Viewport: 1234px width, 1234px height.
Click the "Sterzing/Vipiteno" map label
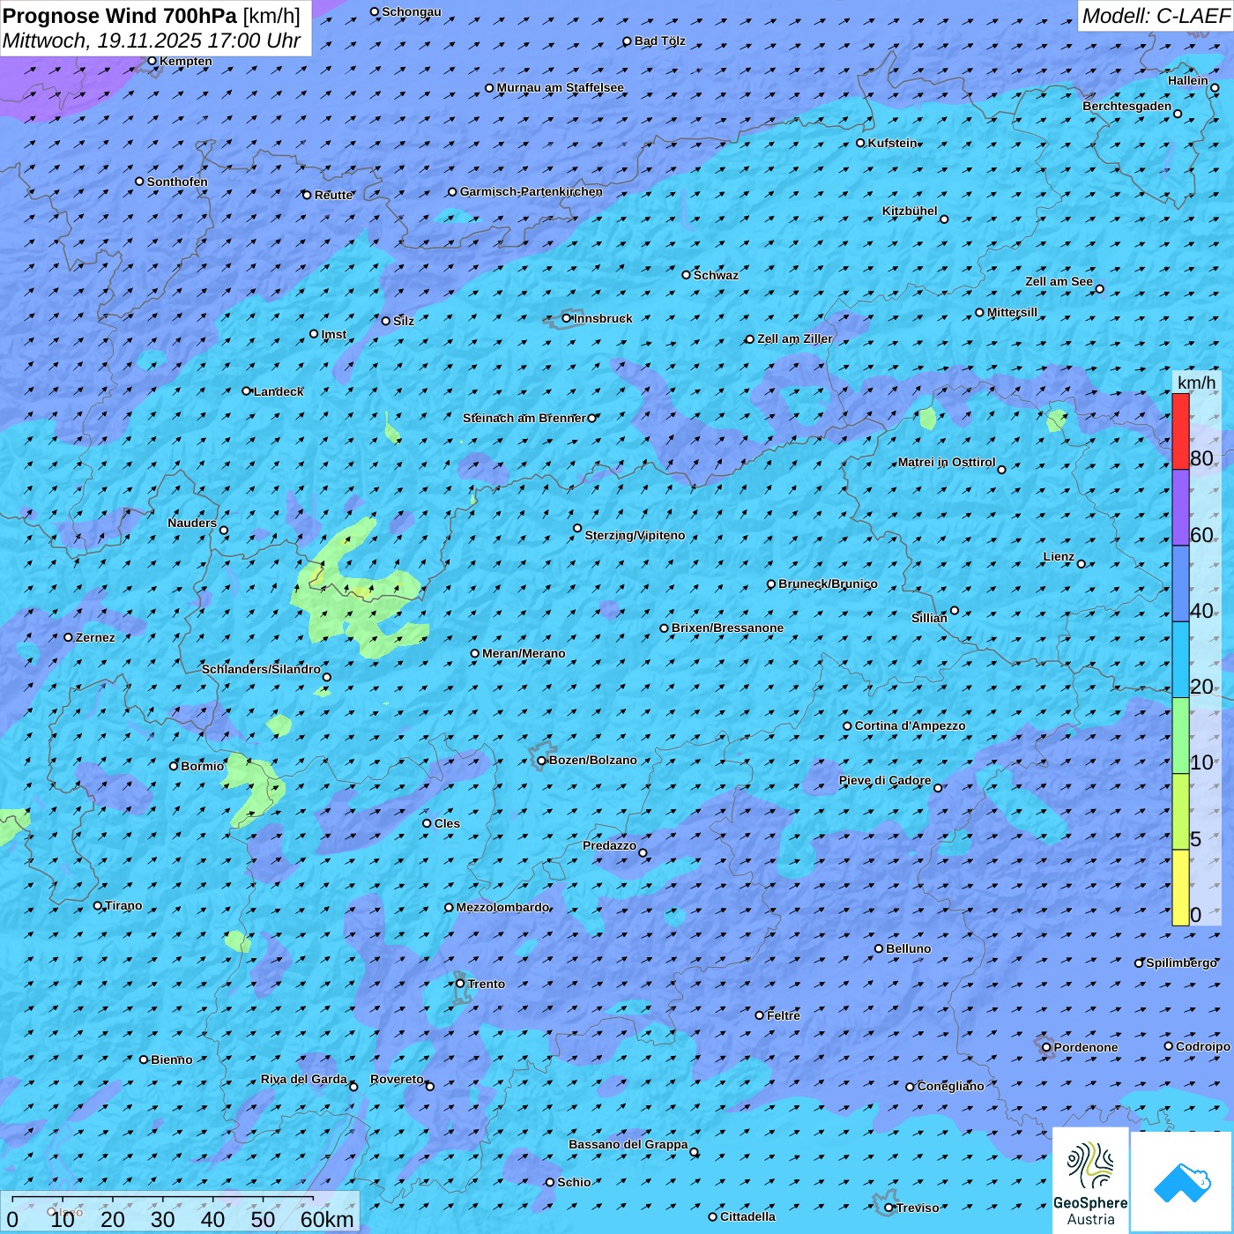tap(636, 535)
